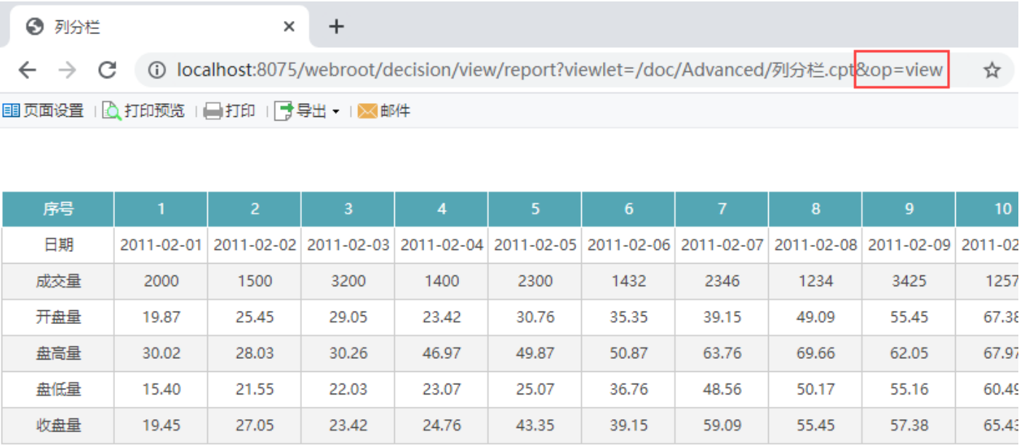Click the 收盘量 value 57.38
The height and width of the screenshot is (446, 1022).
pos(909,426)
